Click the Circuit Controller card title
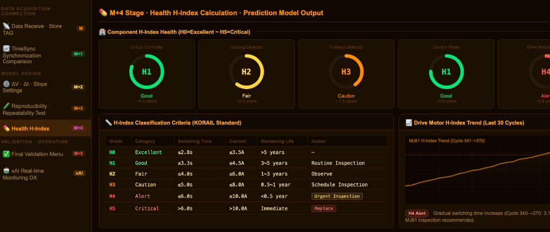The image size is (550, 232). point(147,47)
